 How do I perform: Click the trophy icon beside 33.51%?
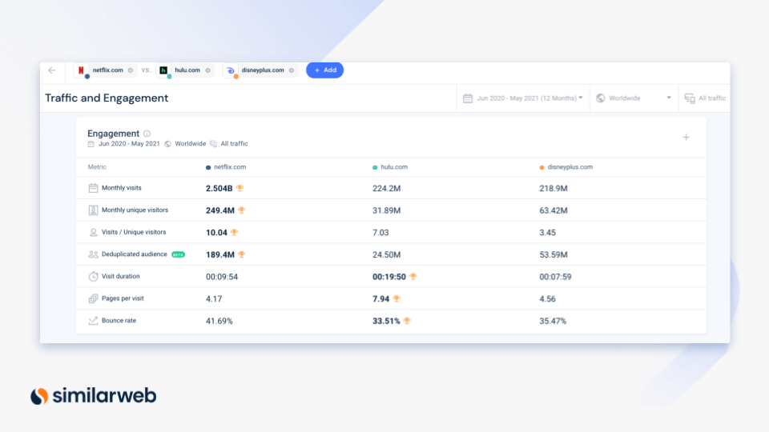407,320
